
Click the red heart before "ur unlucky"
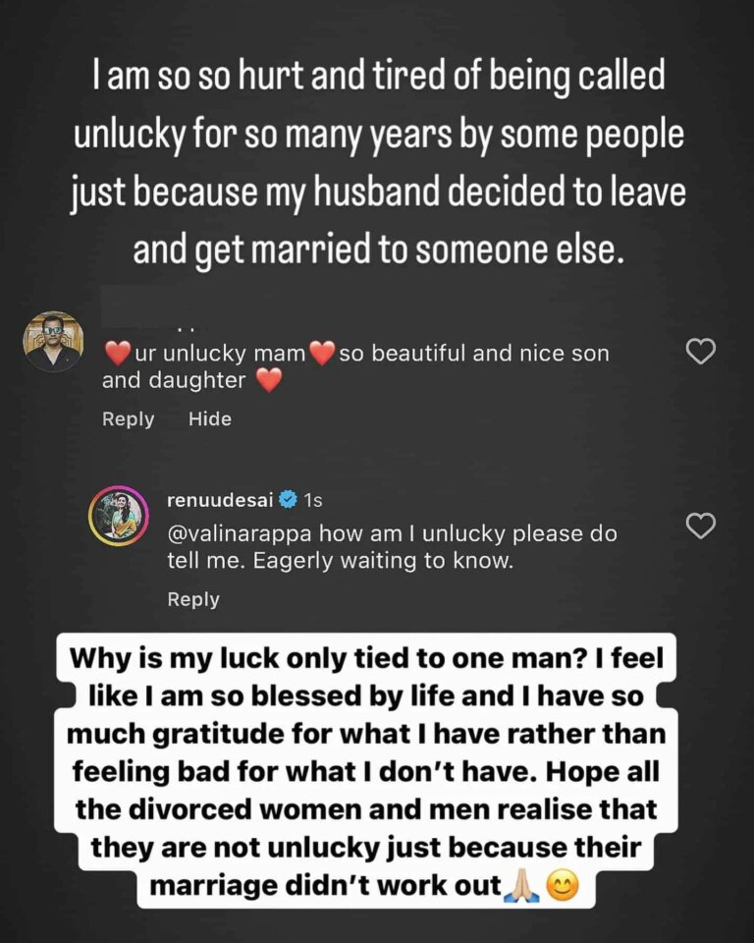pos(117,353)
